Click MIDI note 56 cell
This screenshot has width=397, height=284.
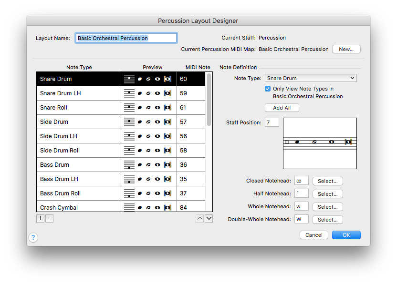191,136
